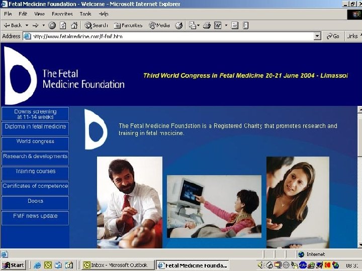Viewport: 362px width, 271px height.
Task: Switch to Inbox - Microsoft Outlook taskbar button
Action: pos(118,265)
